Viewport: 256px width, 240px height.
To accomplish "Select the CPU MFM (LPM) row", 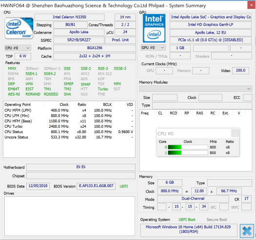I will point(69,110).
